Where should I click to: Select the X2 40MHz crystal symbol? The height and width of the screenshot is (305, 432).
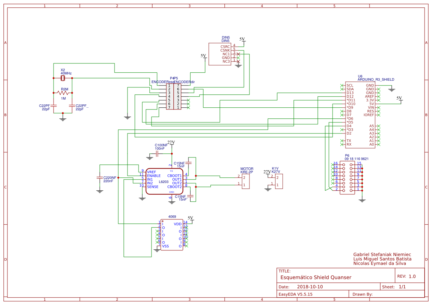coord(63,78)
